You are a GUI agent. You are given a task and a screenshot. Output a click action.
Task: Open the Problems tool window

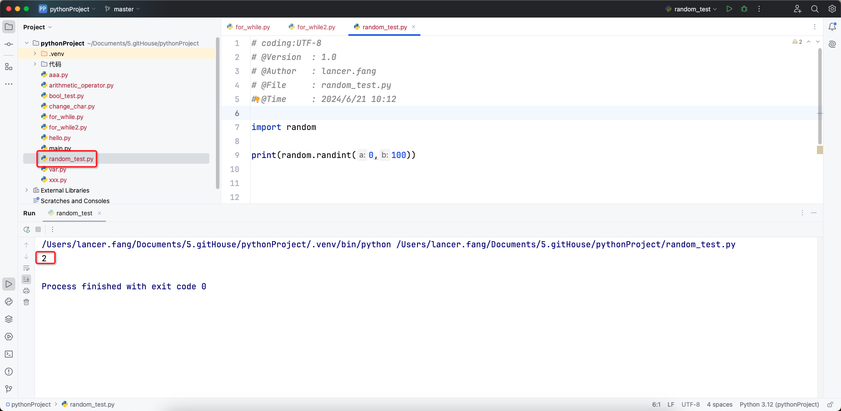pos(9,372)
